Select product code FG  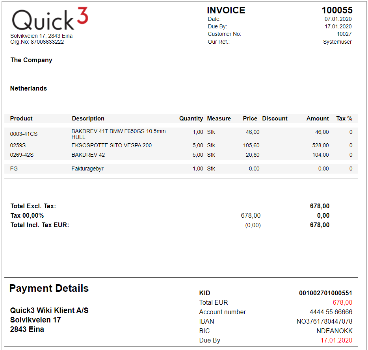pos(14,169)
